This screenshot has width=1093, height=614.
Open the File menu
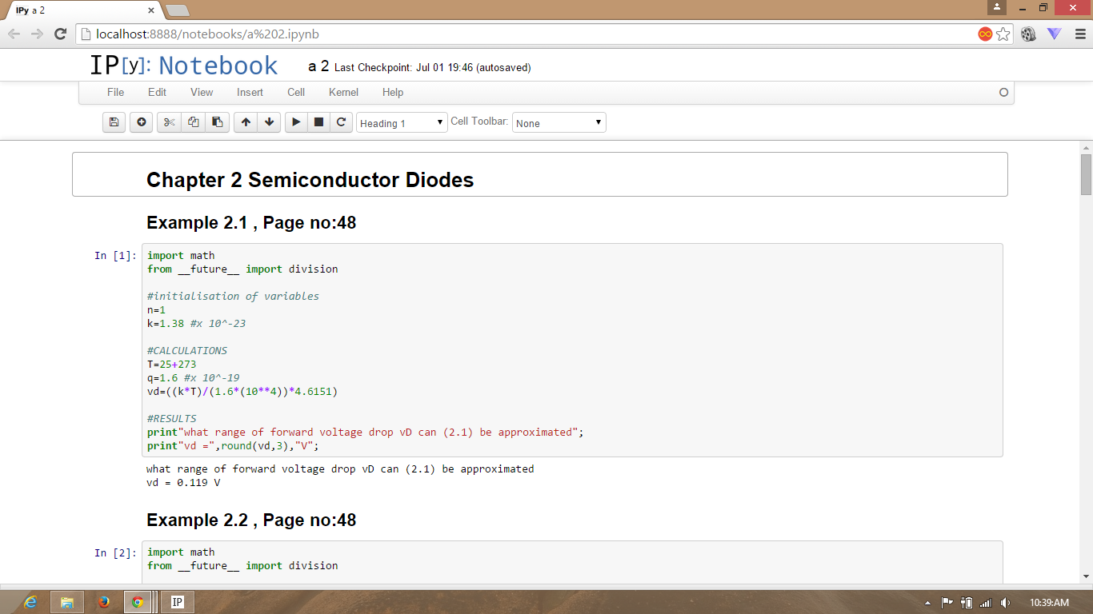[115, 92]
